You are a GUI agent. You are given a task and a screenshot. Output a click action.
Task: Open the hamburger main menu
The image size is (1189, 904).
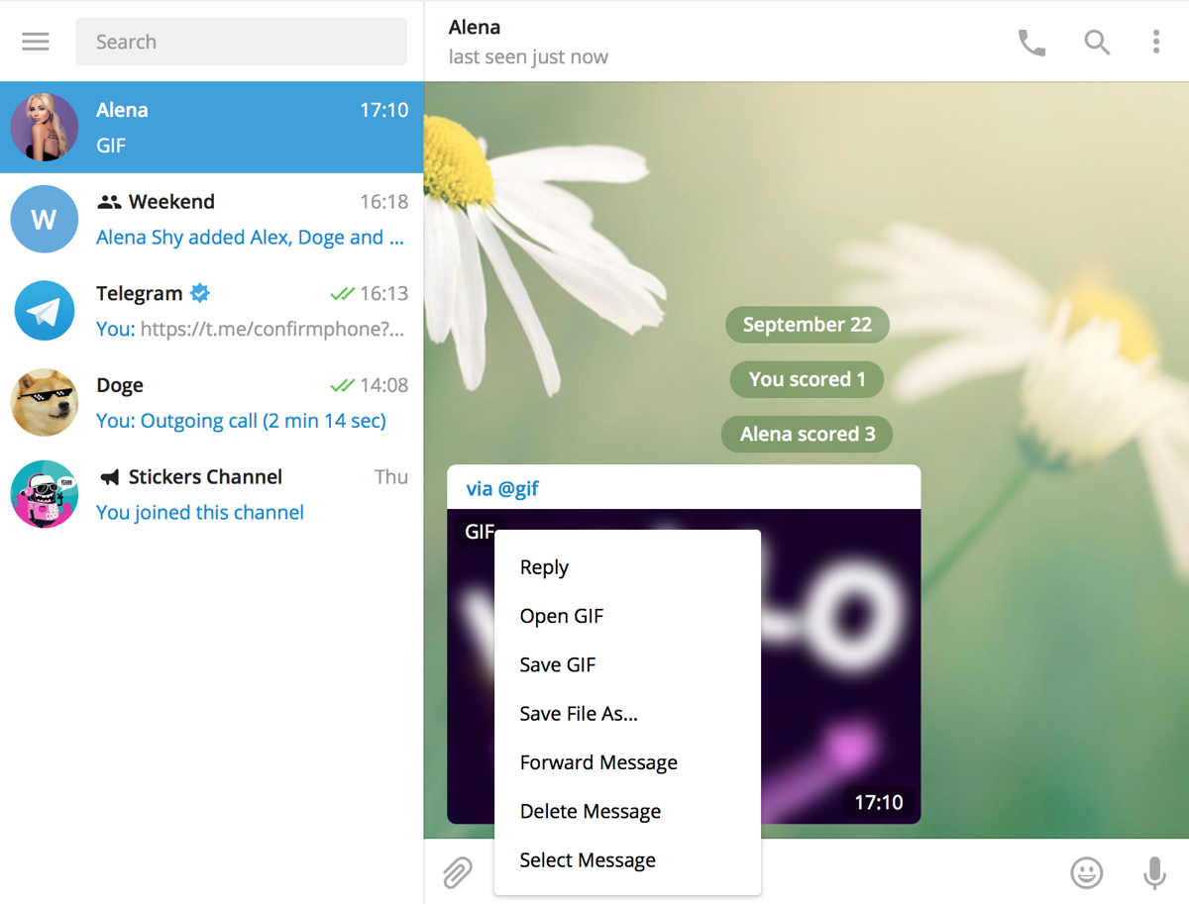36,42
